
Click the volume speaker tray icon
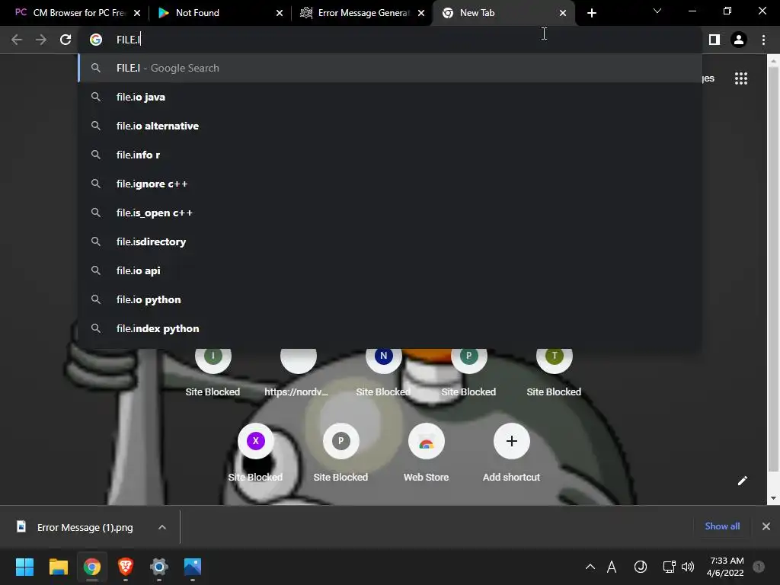[688, 567]
